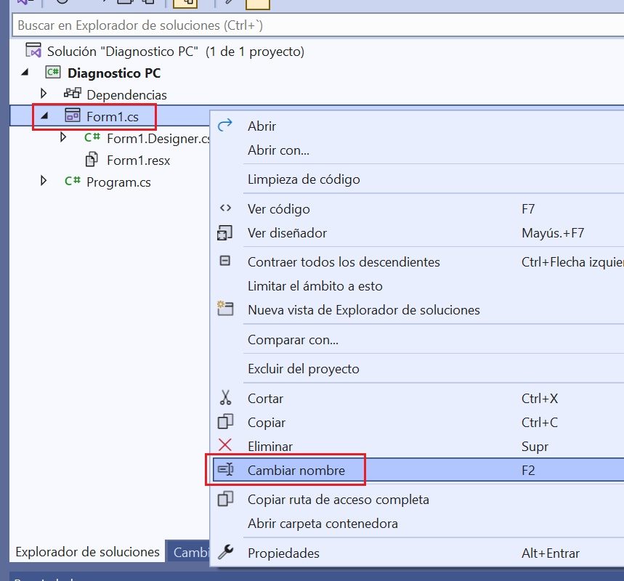Viewport: 624px width, 581px height.
Task: Click the Nueva vista de Explorador icon
Action: 226,309
